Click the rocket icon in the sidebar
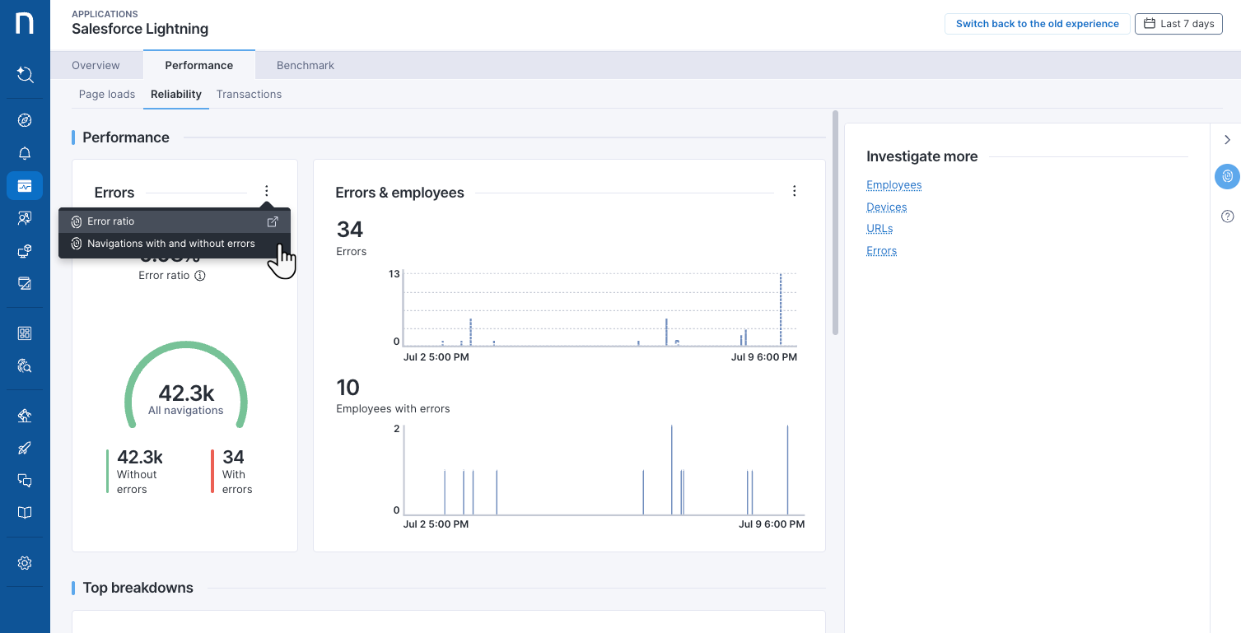This screenshot has height=633, width=1241. (25, 448)
